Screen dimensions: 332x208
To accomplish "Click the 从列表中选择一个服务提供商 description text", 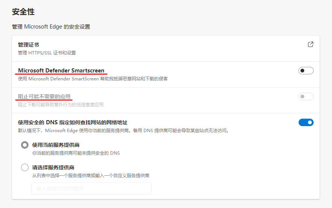I will pos(91,176).
